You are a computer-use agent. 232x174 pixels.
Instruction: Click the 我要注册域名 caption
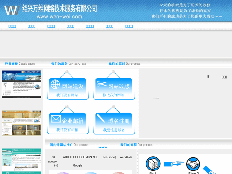click(114, 130)
